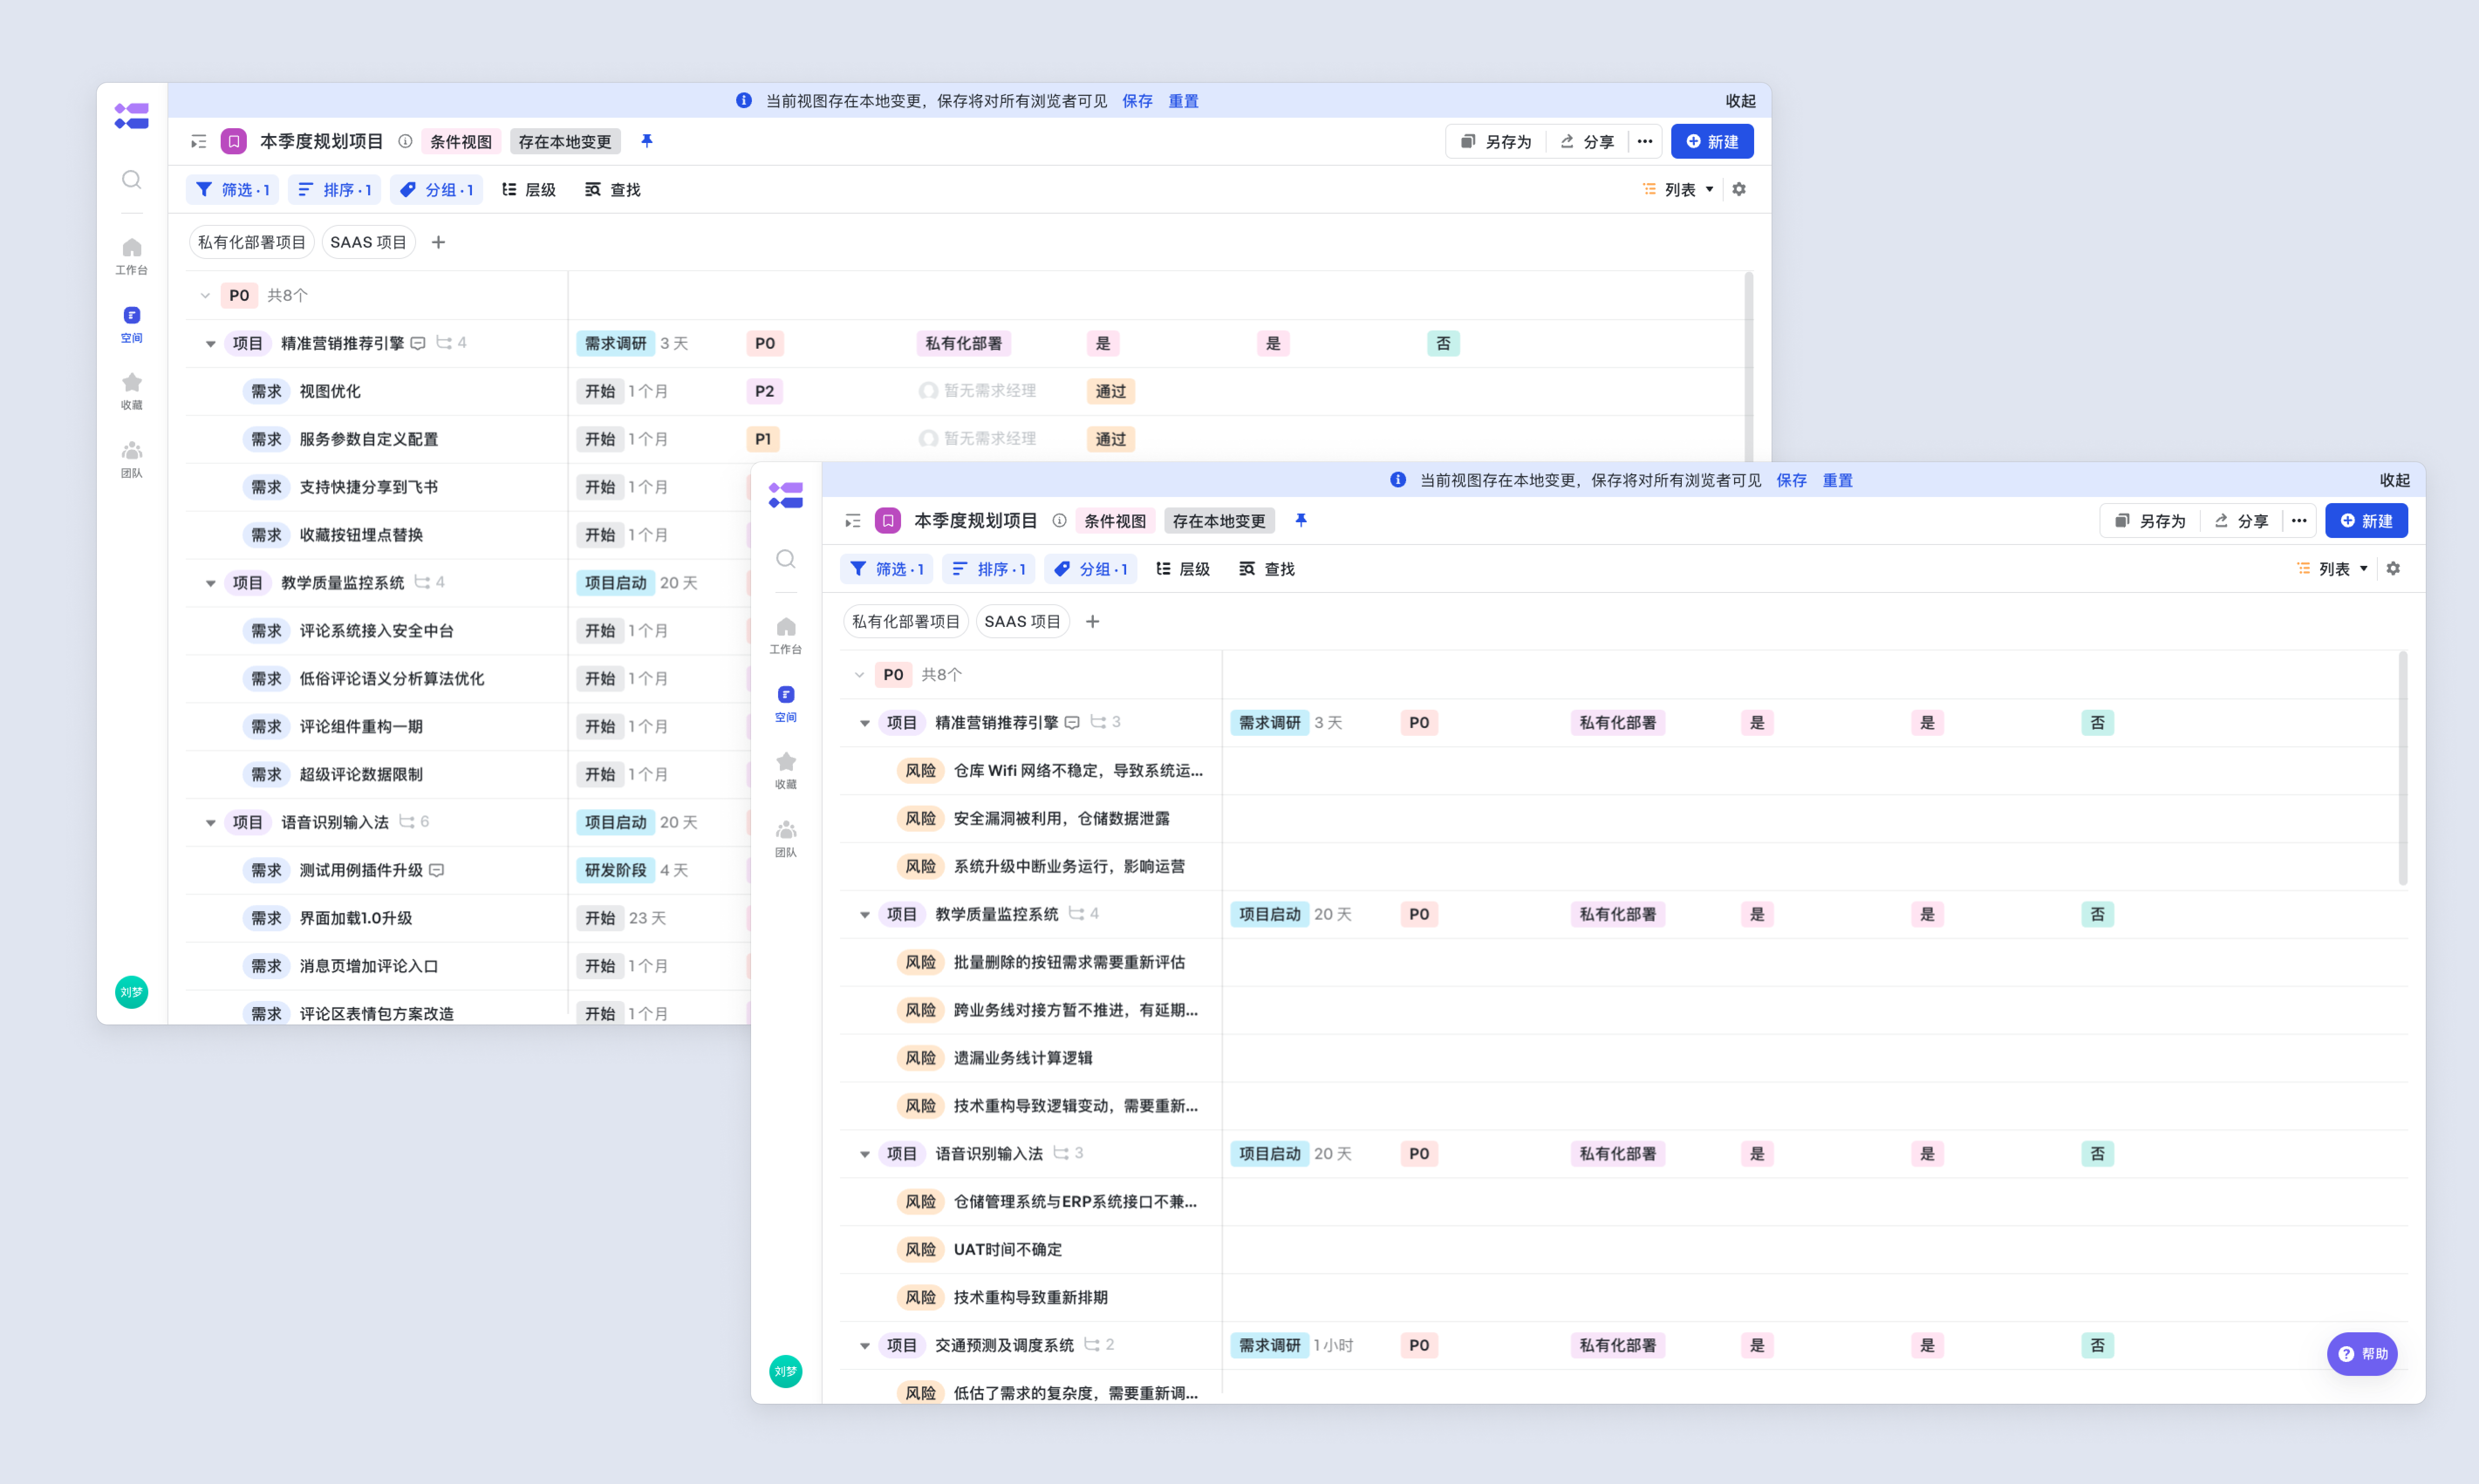Open search in the front window sidebar
The height and width of the screenshot is (1484, 2479).
785,559
